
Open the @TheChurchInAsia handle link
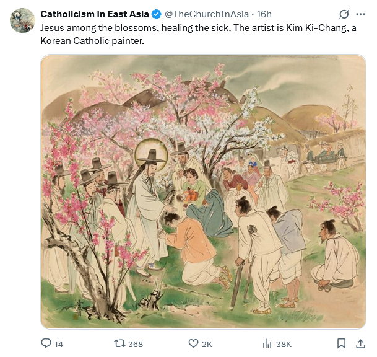click(206, 14)
